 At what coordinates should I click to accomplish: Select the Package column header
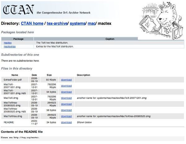[x=17, y=39]
